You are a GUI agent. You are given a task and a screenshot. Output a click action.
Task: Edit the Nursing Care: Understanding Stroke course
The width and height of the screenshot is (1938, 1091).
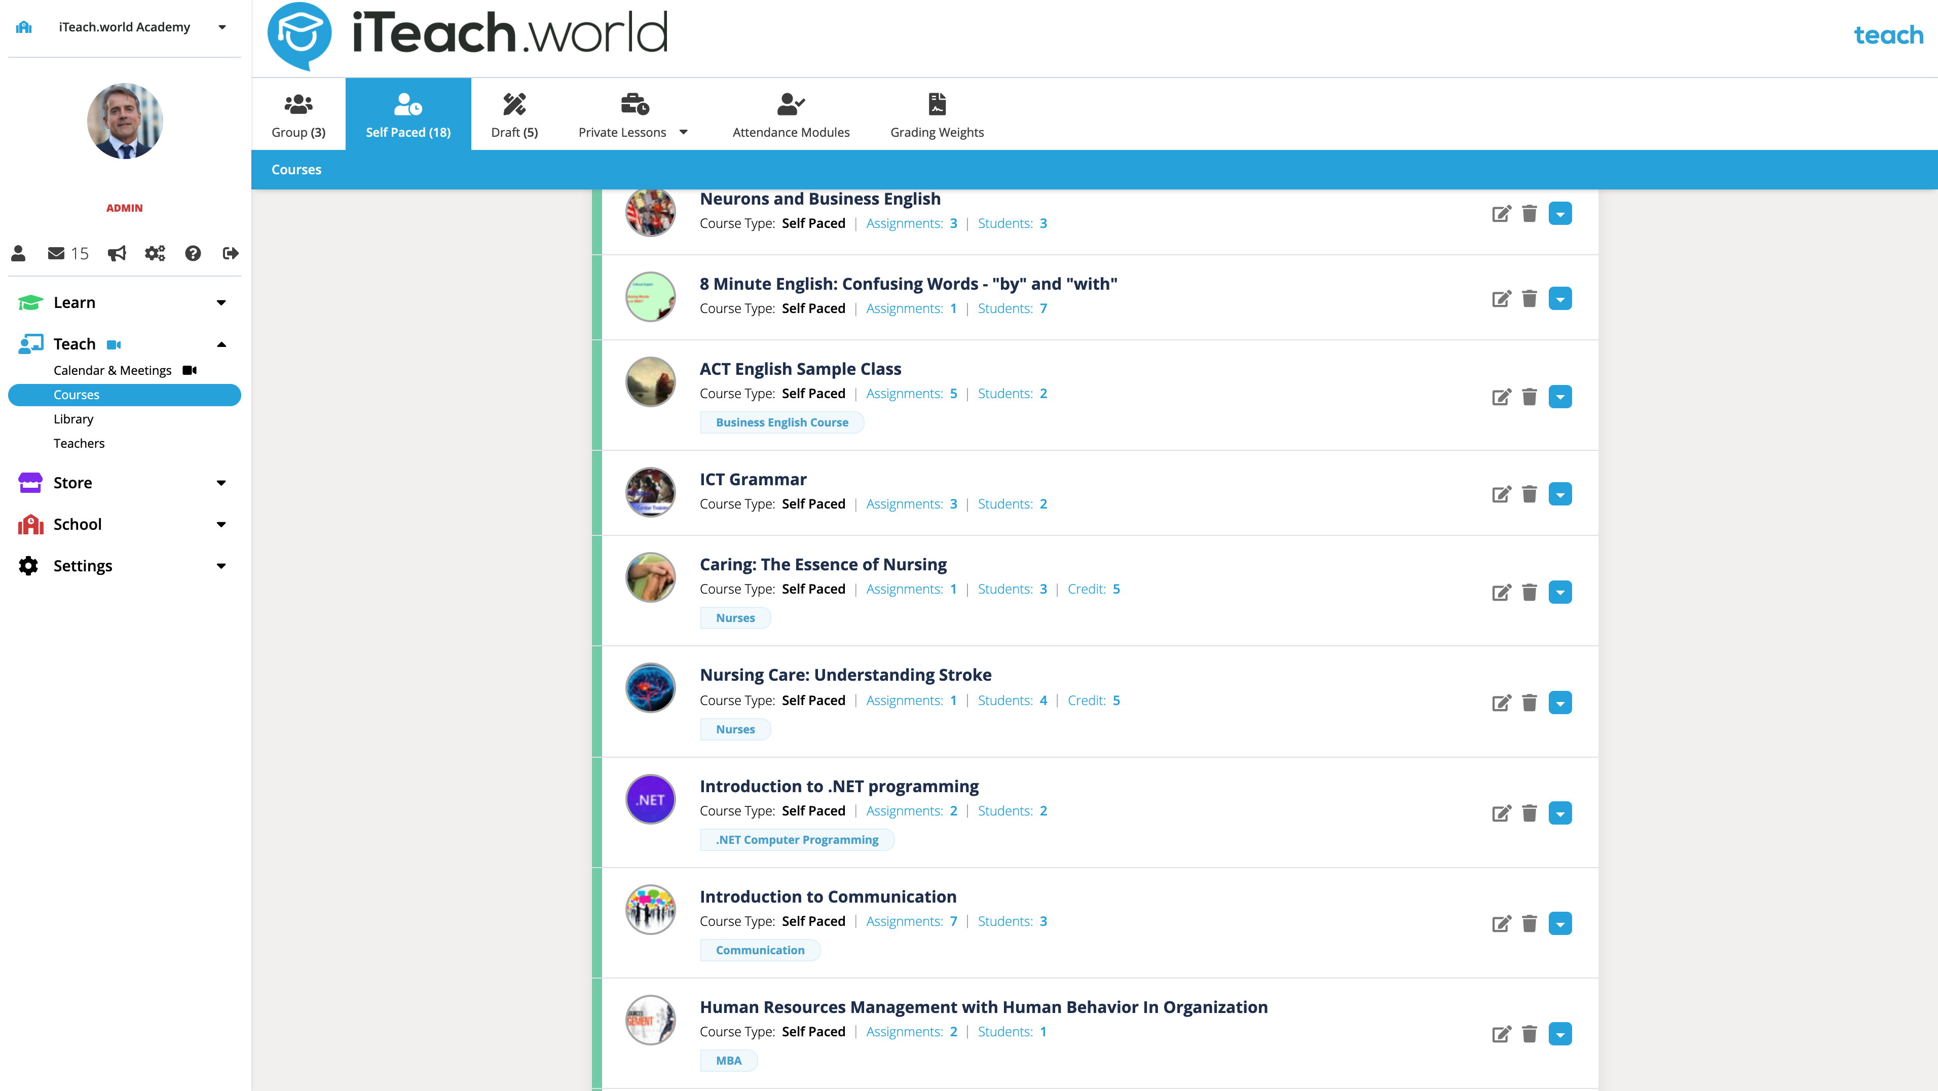(x=1501, y=703)
